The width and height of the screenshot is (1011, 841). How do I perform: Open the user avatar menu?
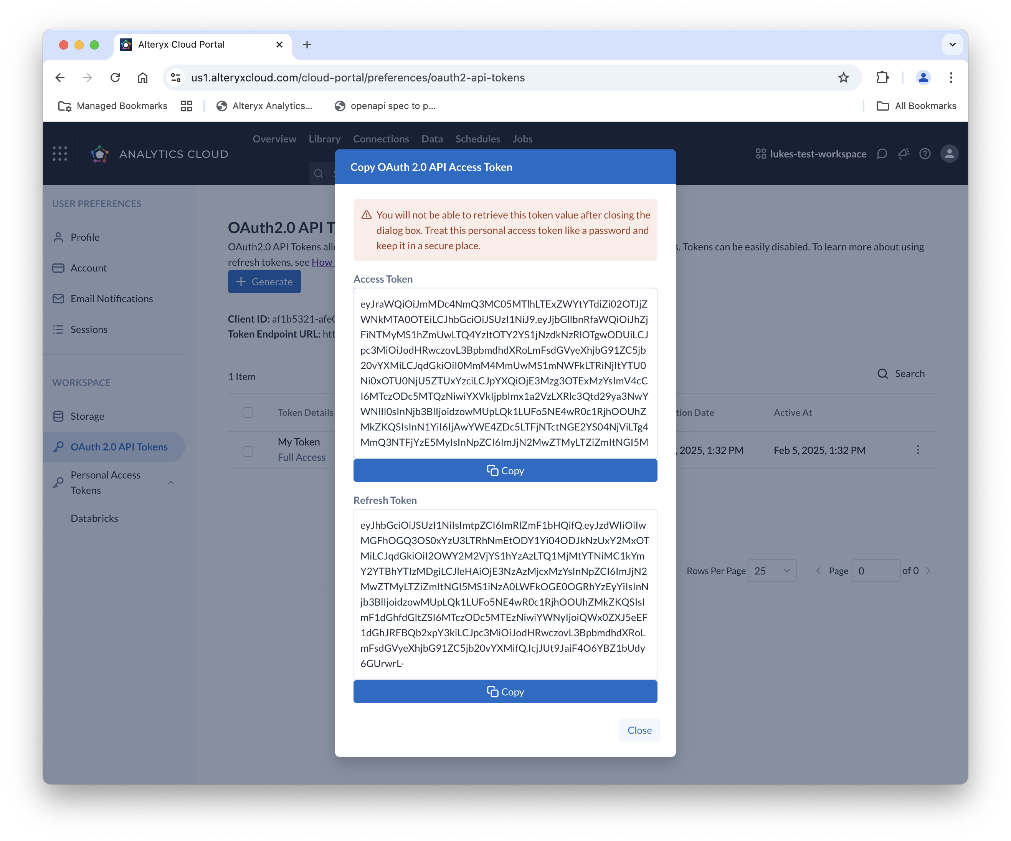tap(949, 154)
